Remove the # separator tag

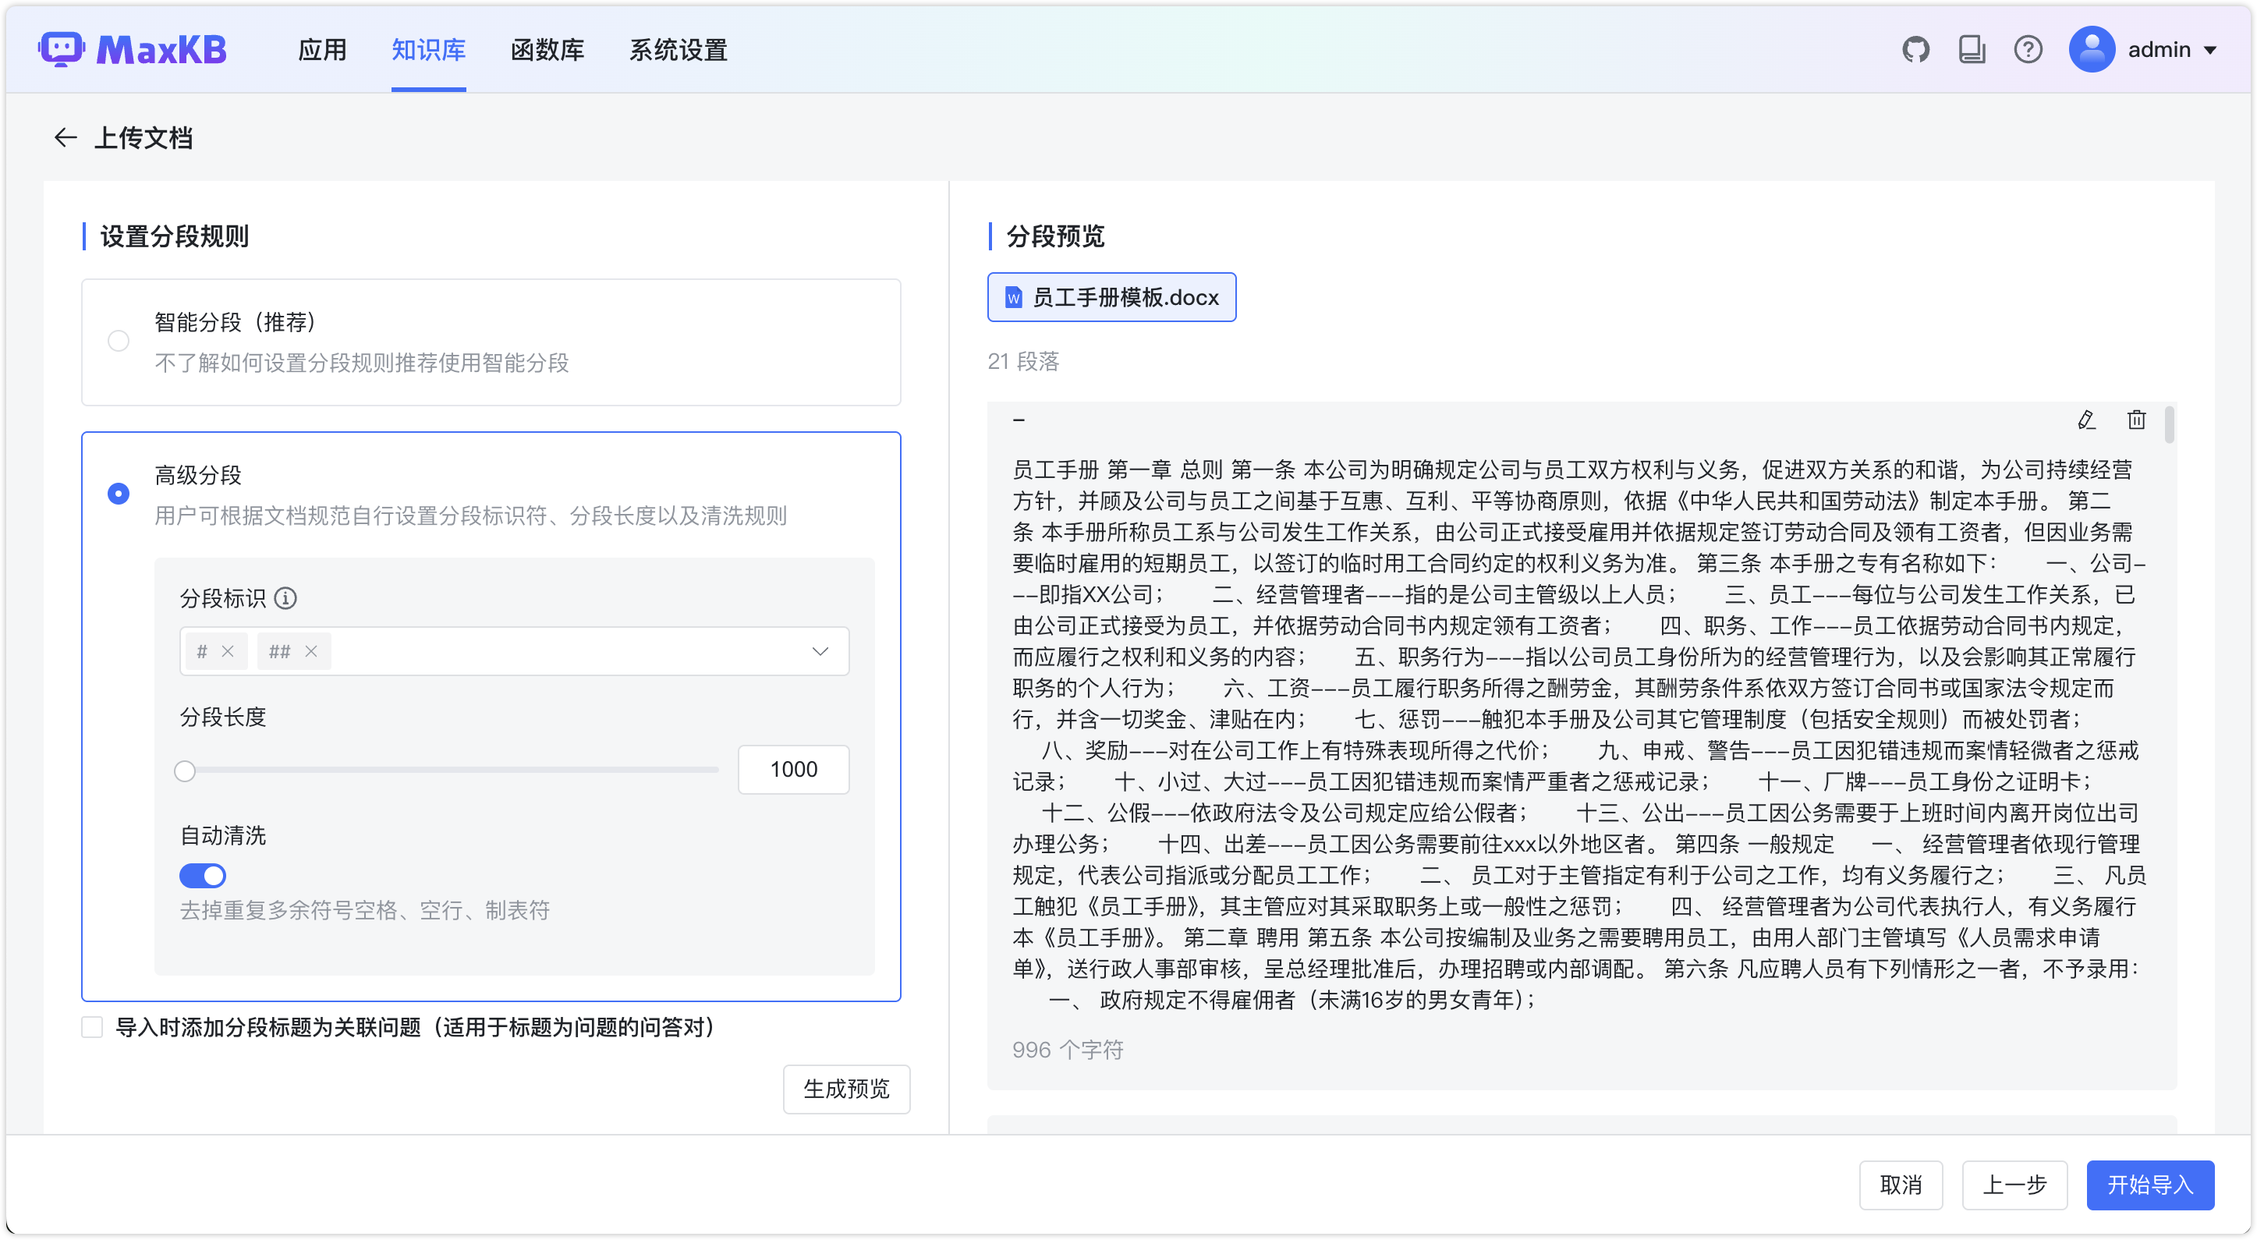[228, 651]
